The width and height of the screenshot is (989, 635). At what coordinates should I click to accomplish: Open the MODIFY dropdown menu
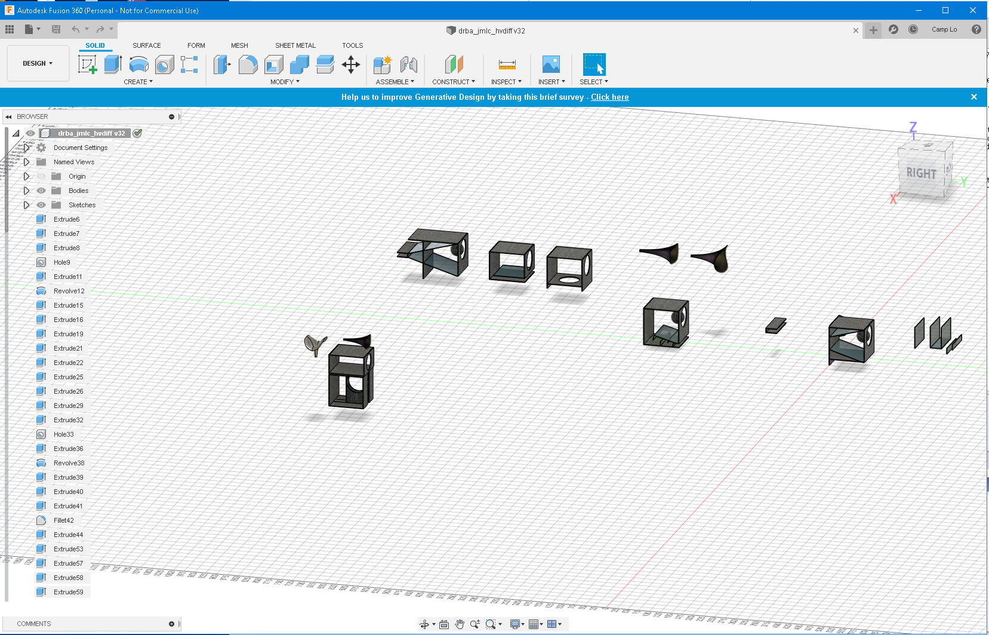click(285, 82)
